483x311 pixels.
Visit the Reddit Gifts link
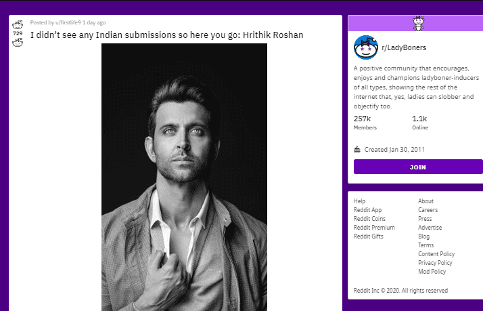368,236
